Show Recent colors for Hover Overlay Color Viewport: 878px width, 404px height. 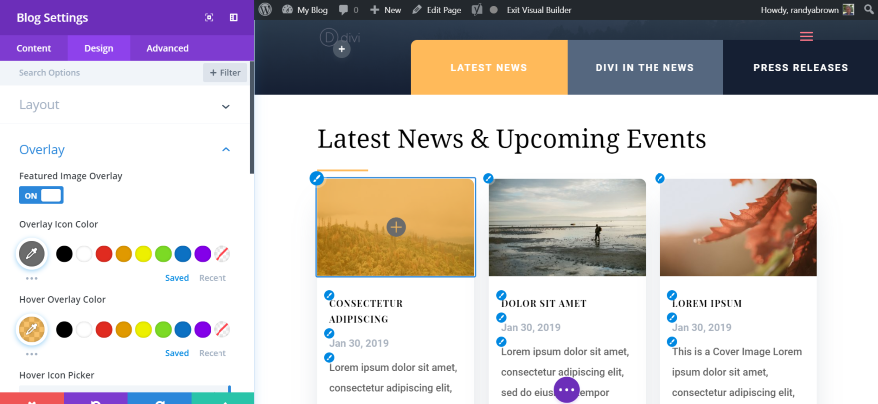[x=213, y=353]
